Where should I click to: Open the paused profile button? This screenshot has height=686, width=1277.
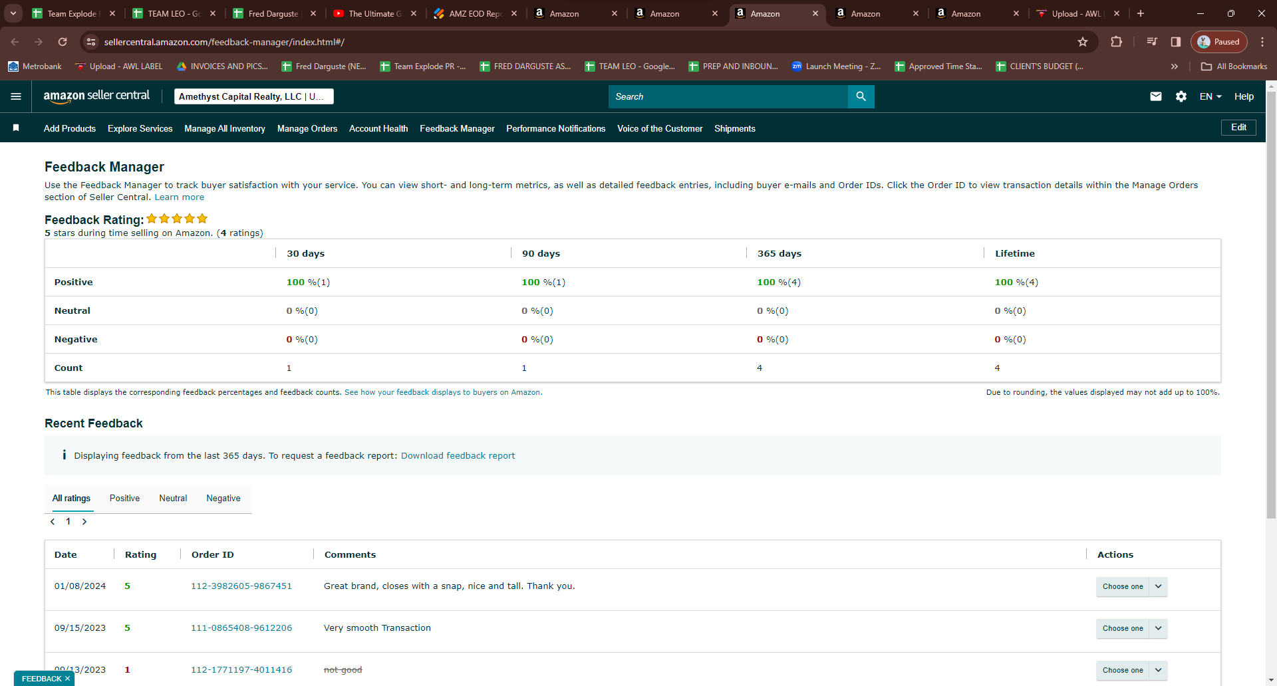click(x=1219, y=42)
